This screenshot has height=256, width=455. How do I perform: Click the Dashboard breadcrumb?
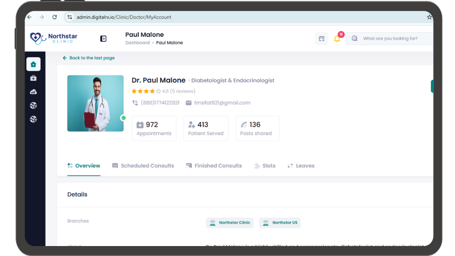[x=137, y=43]
